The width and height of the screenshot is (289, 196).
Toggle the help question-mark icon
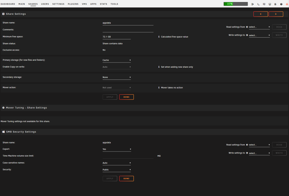pyautogui.click(x=281, y=4)
